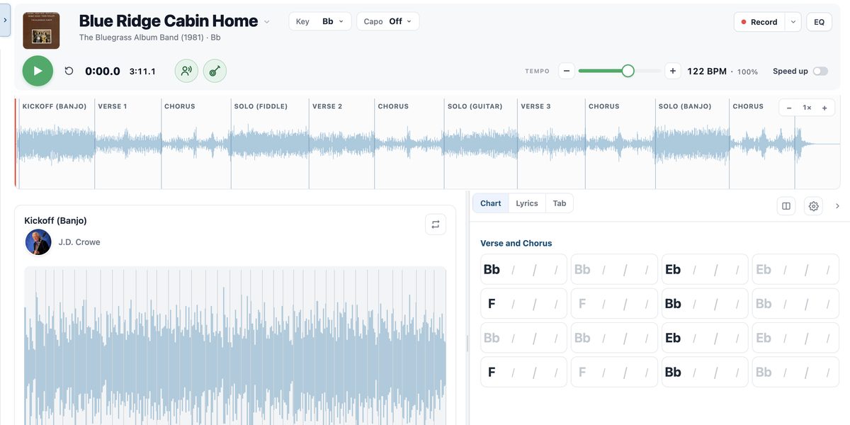This screenshot has width=850, height=425.
Task: Toggle the vocals track icon
Action: pos(186,71)
